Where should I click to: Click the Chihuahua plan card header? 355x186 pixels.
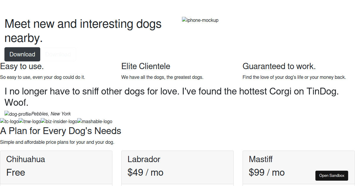pos(56,167)
